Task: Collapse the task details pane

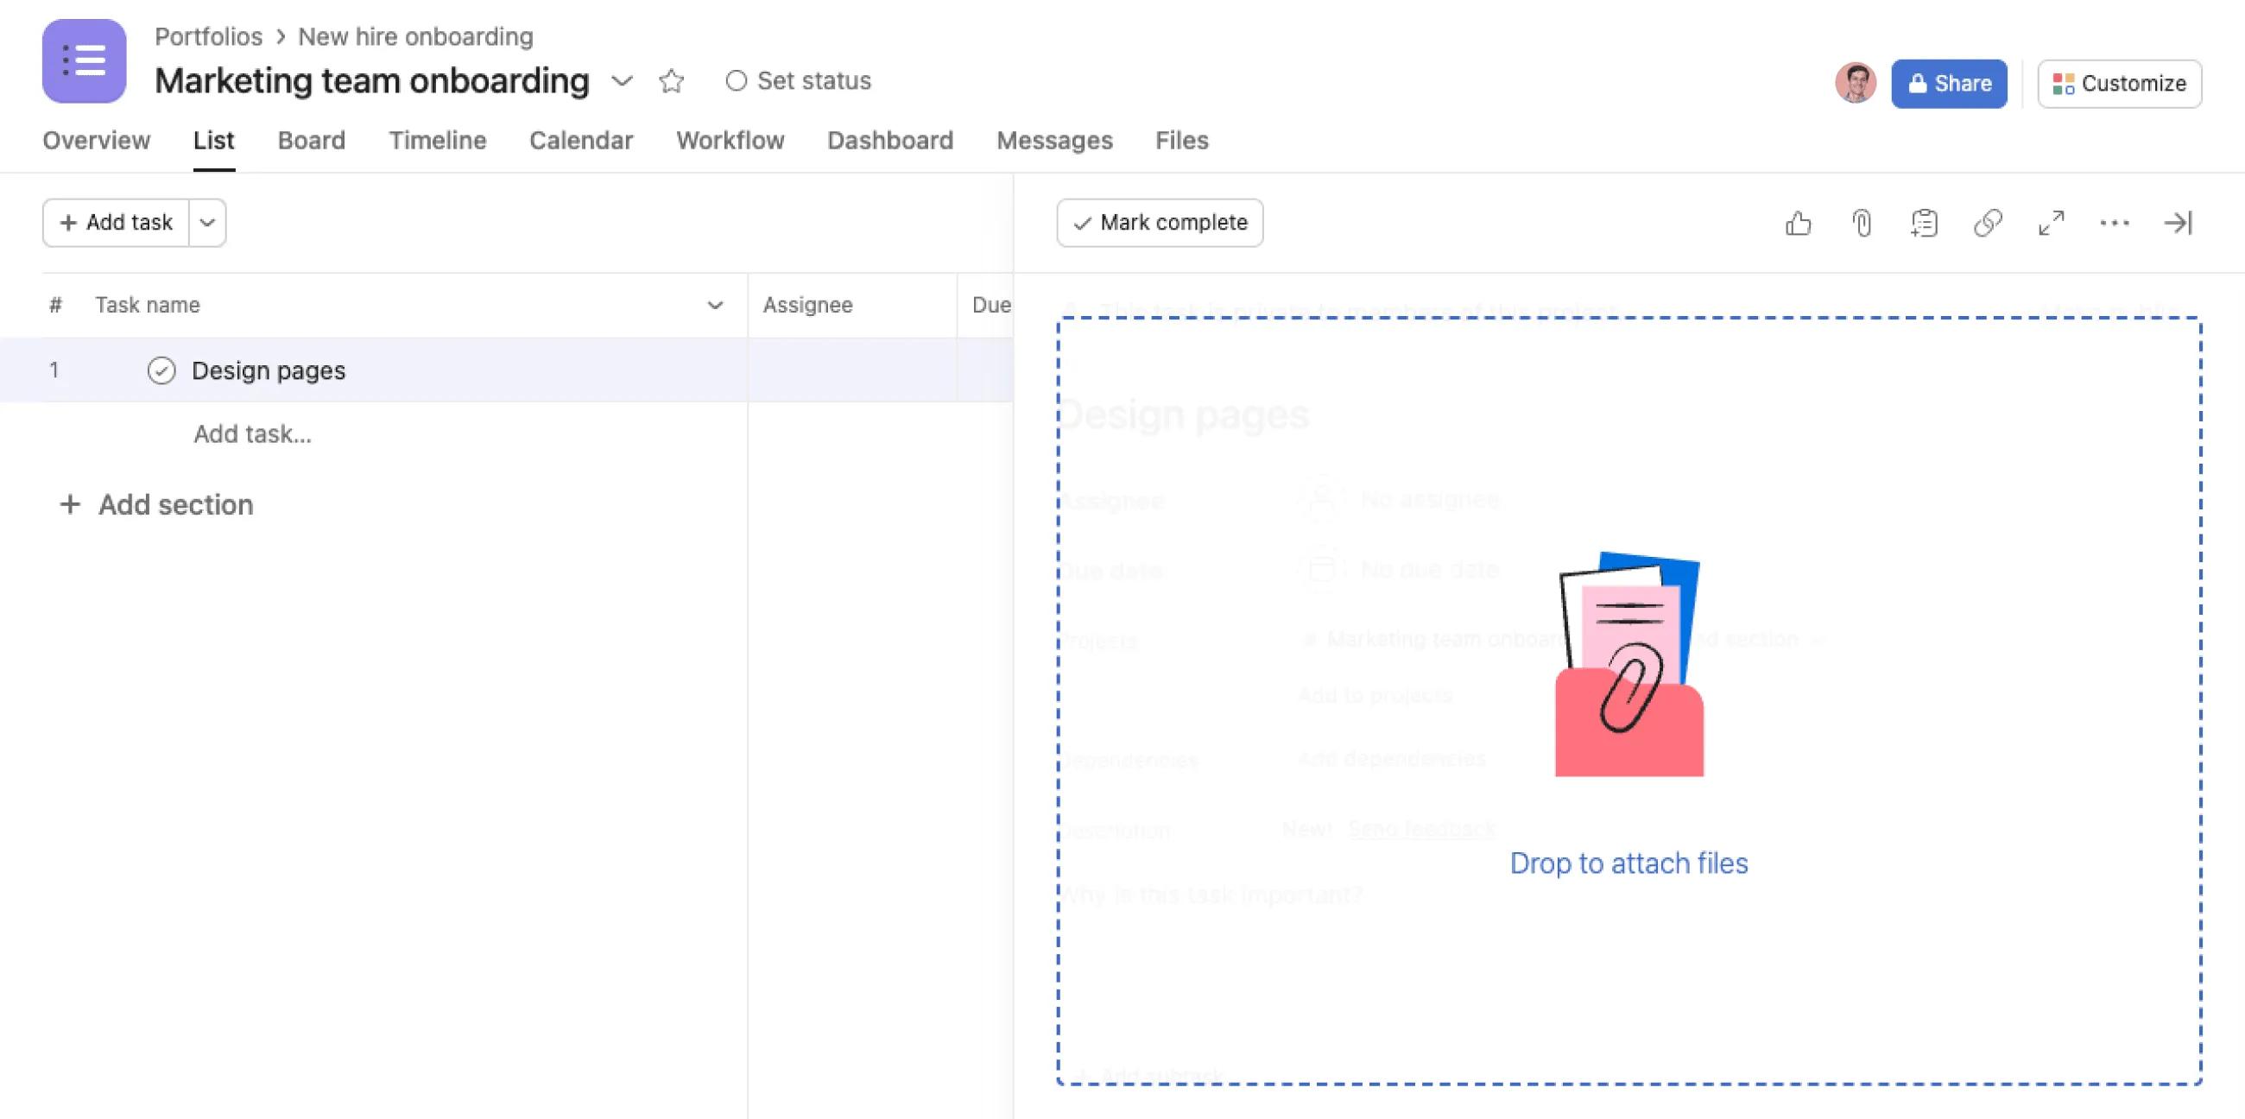Action: tap(2178, 223)
